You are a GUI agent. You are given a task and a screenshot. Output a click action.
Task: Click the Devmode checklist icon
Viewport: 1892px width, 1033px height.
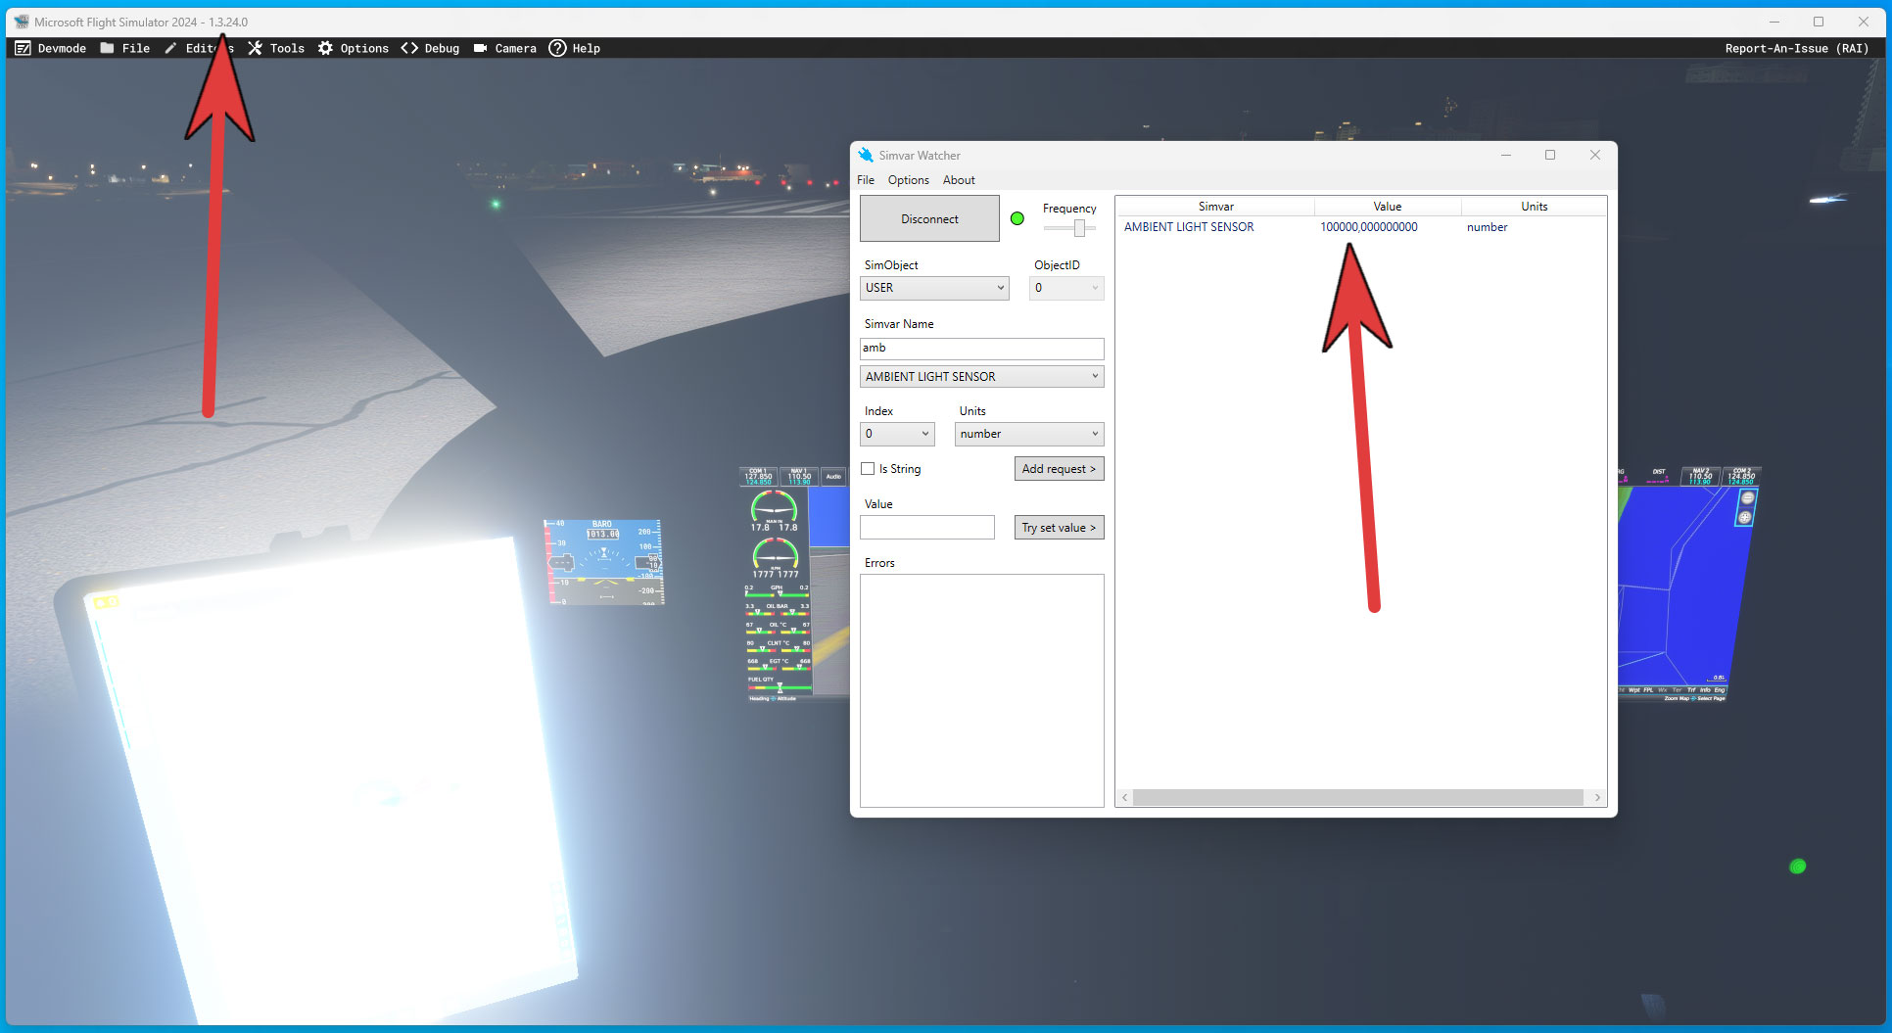[23, 48]
